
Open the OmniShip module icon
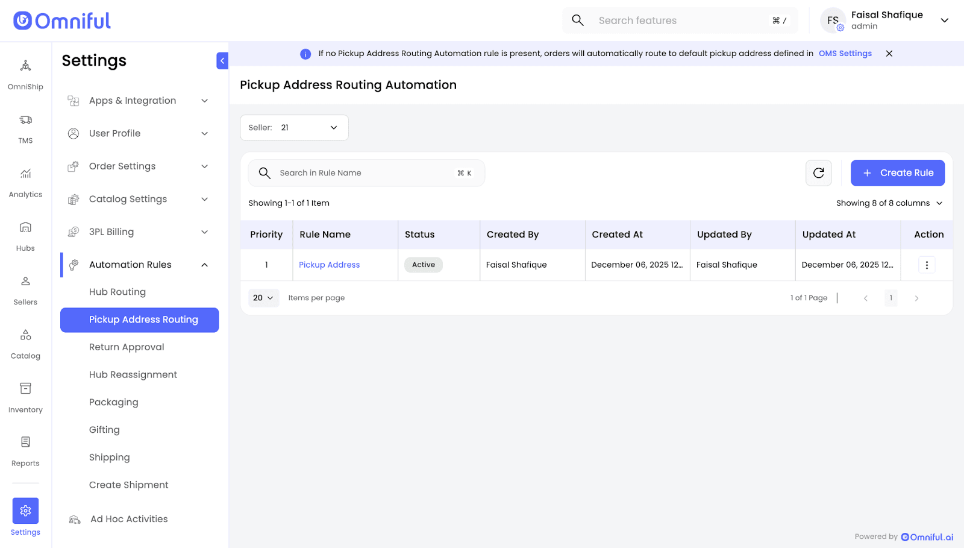click(25, 66)
